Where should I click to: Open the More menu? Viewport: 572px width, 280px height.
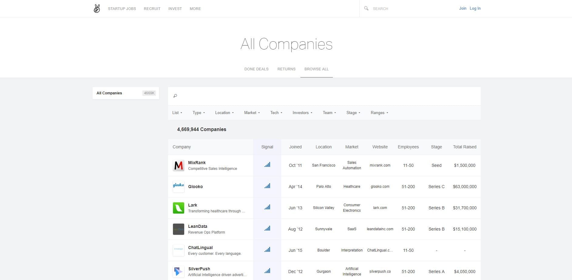[195, 9]
